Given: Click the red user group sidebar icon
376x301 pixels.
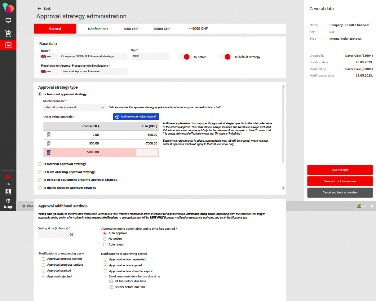Looking at the screenshot, I should click(x=8, y=177).
